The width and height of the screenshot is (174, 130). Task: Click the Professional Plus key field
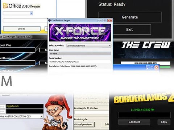[x=18, y=50]
